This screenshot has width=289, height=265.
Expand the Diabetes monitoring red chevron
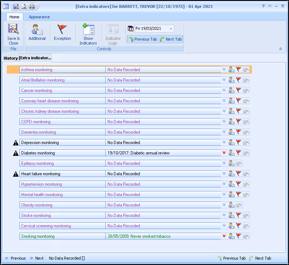[x=224, y=153]
